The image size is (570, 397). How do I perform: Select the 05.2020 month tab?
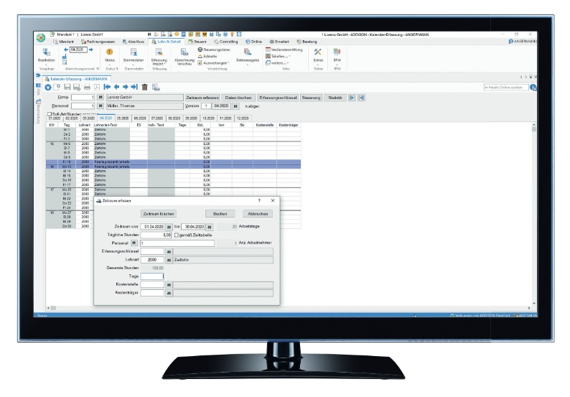123,118
